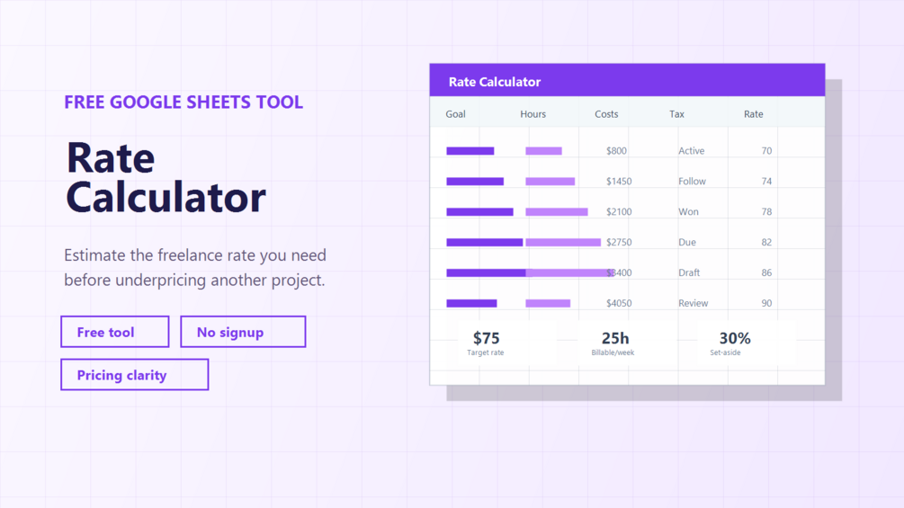Screen dimensions: 904x508
Task: Select the Rate column header
Action: click(x=754, y=114)
